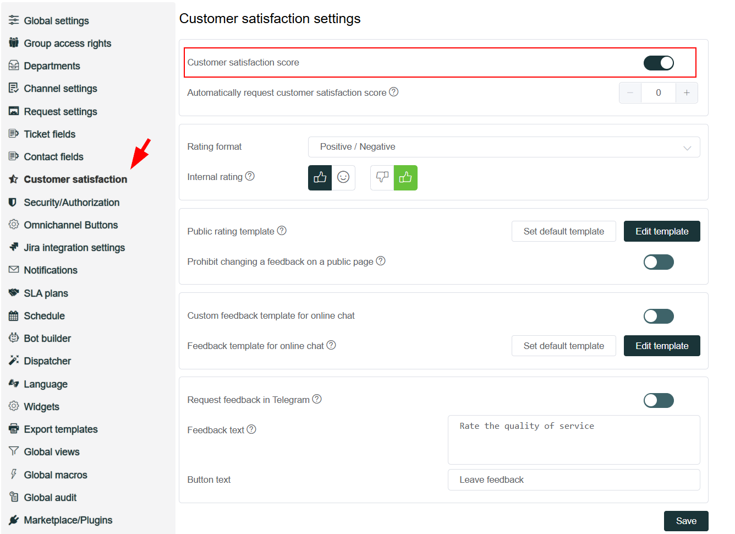
Task: Click the Global views filter icon
Action: click(14, 451)
